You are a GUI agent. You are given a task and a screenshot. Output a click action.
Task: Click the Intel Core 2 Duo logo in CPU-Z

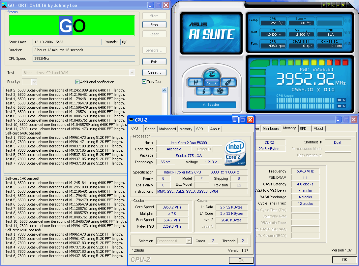(x=235, y=152)
